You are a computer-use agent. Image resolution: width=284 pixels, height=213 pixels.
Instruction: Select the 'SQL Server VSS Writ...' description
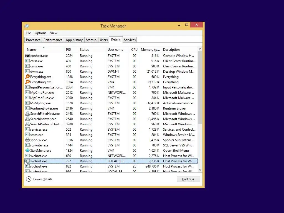[x=179, y=145]
